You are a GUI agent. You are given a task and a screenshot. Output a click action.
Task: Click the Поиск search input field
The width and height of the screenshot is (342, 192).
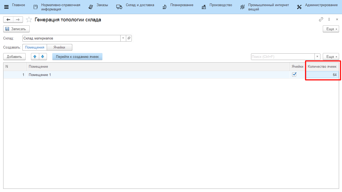tap(283, 57)
